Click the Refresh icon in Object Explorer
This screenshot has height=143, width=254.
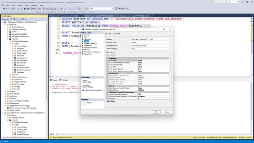tap(23, 19)
